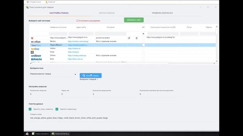Click Количество повторов при пустом результате field

point(161,94)
